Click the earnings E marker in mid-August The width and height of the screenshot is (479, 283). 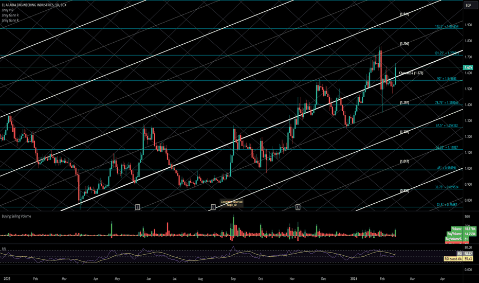[x=213, y=207]
